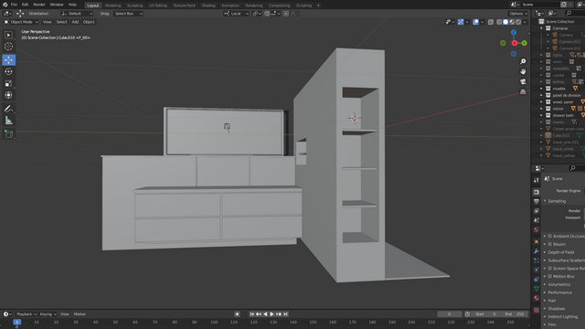Switch to the Shading workspace tab

coord(208,5)
